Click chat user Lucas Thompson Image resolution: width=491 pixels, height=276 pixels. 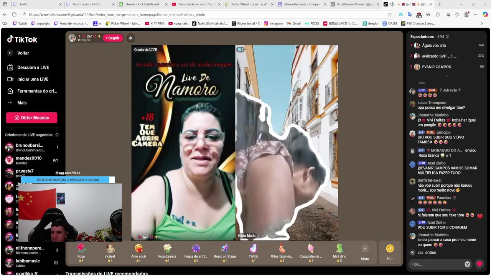click(432, 103)
